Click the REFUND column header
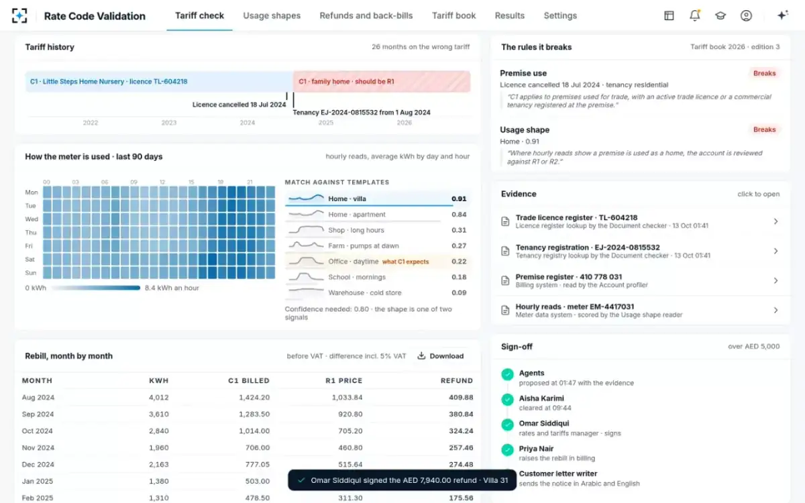The width and height of the screenshot is (805, 503). (457, 381)
